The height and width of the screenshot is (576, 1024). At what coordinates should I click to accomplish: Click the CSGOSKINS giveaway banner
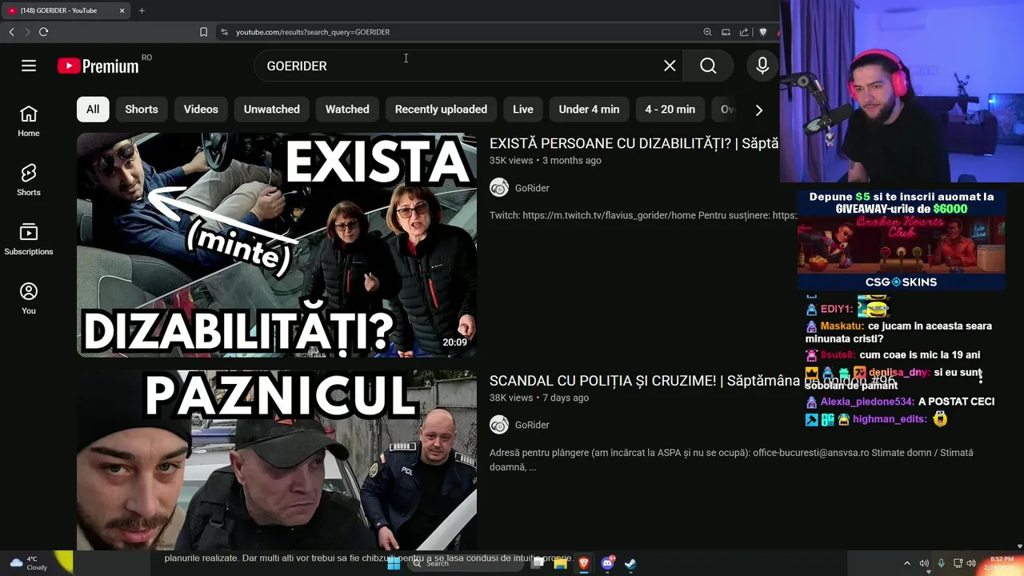coord(901,240)
